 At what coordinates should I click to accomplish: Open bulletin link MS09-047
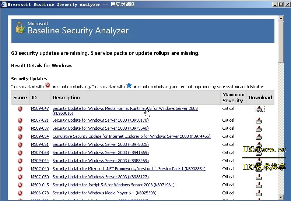tap(40, 108)
